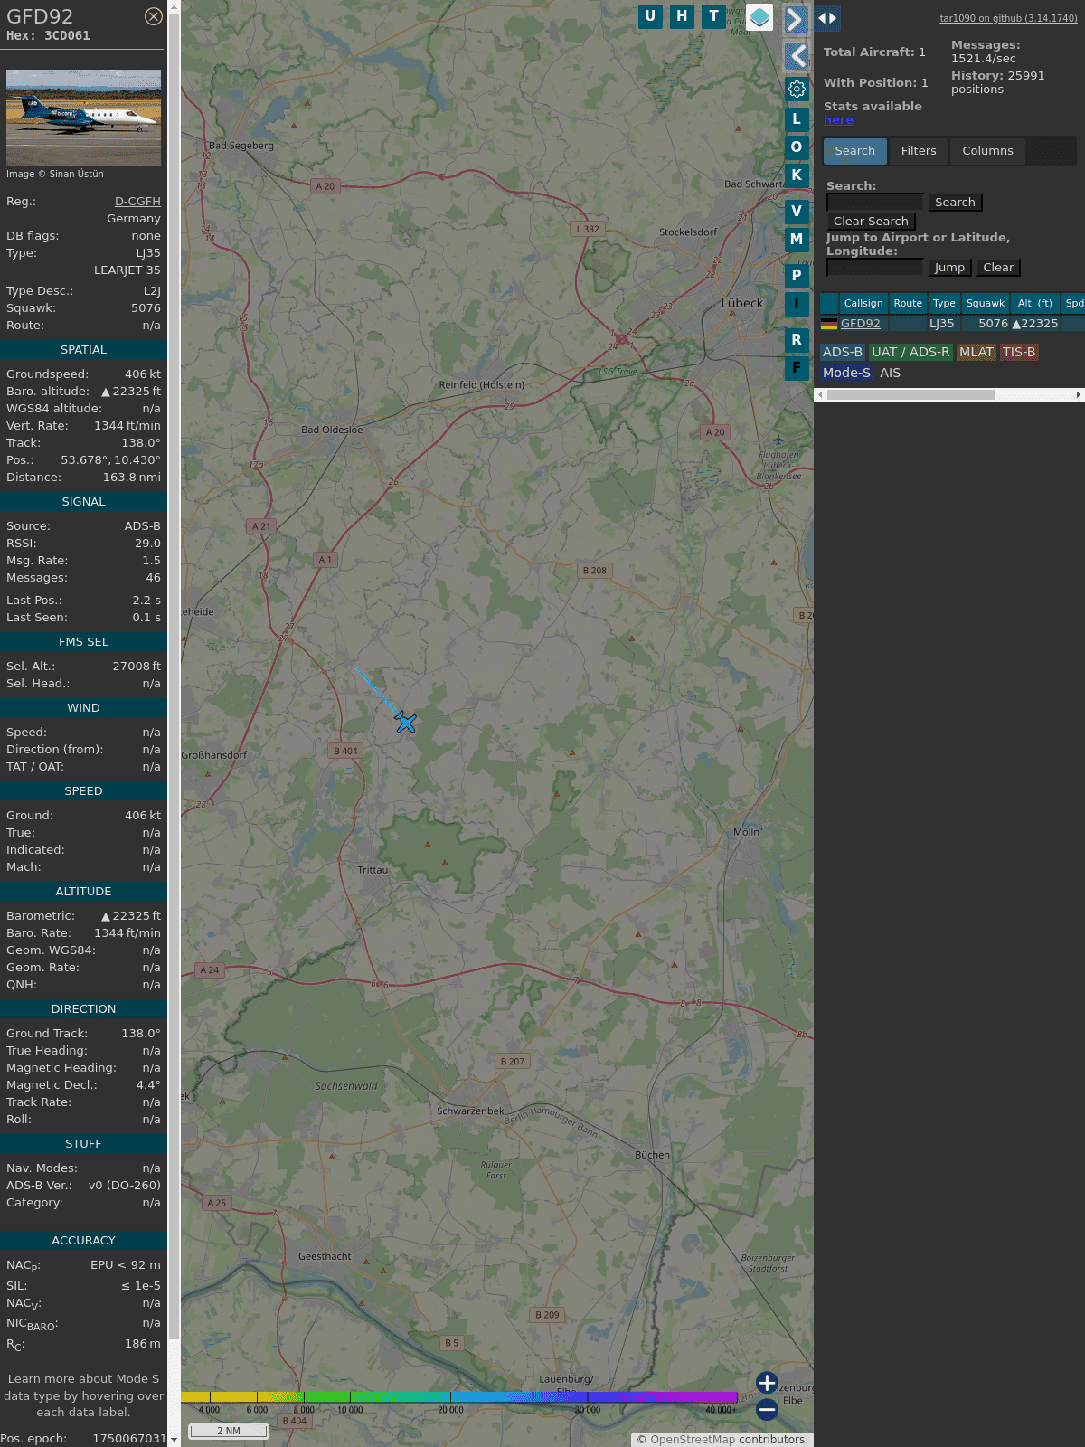Toggle sidebar width double-arrow button
Image resolution: width=1085 pixels, height=1447 pixels.
(x=827, y=18)
